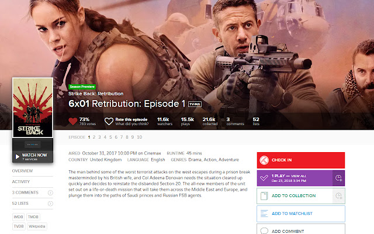374x234 pixels.
Task: Click the 21.6k collected stat
Action: (210, 121)
